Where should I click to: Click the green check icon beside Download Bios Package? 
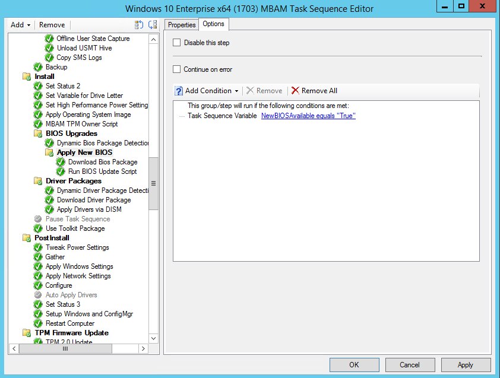point(61,162)
